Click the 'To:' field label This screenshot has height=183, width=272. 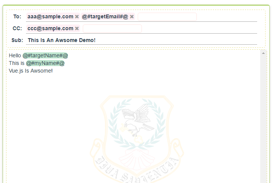click(17, 17)
